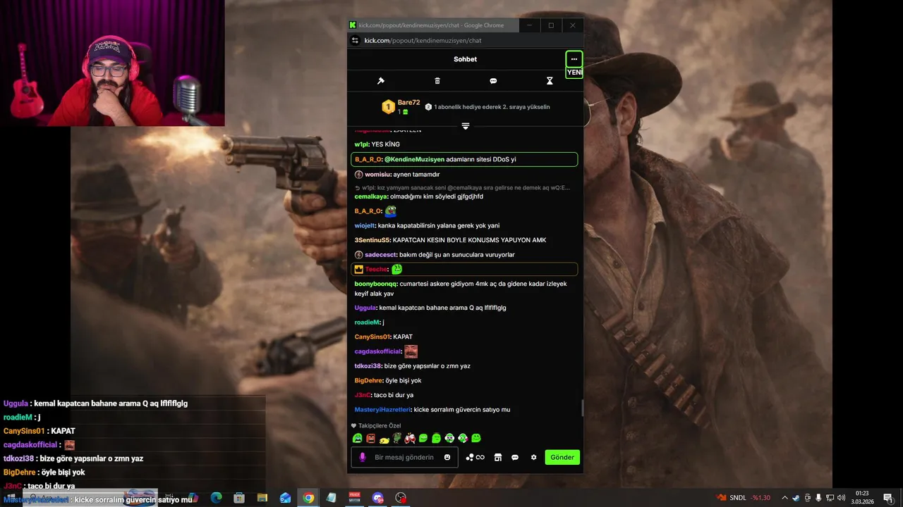Open Microsoft Store from the taskbar
The width and height of the screenshot is (903, 507).
coord(239,498)
